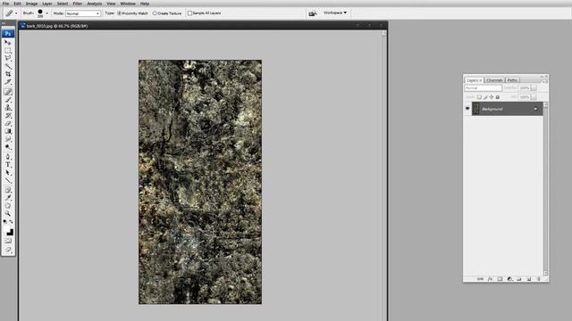
Task: Select the Gradient tool
Action: tap(8, 131)
